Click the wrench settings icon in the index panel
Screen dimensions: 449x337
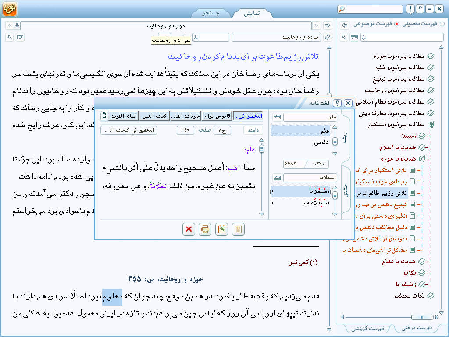point(344,37)
